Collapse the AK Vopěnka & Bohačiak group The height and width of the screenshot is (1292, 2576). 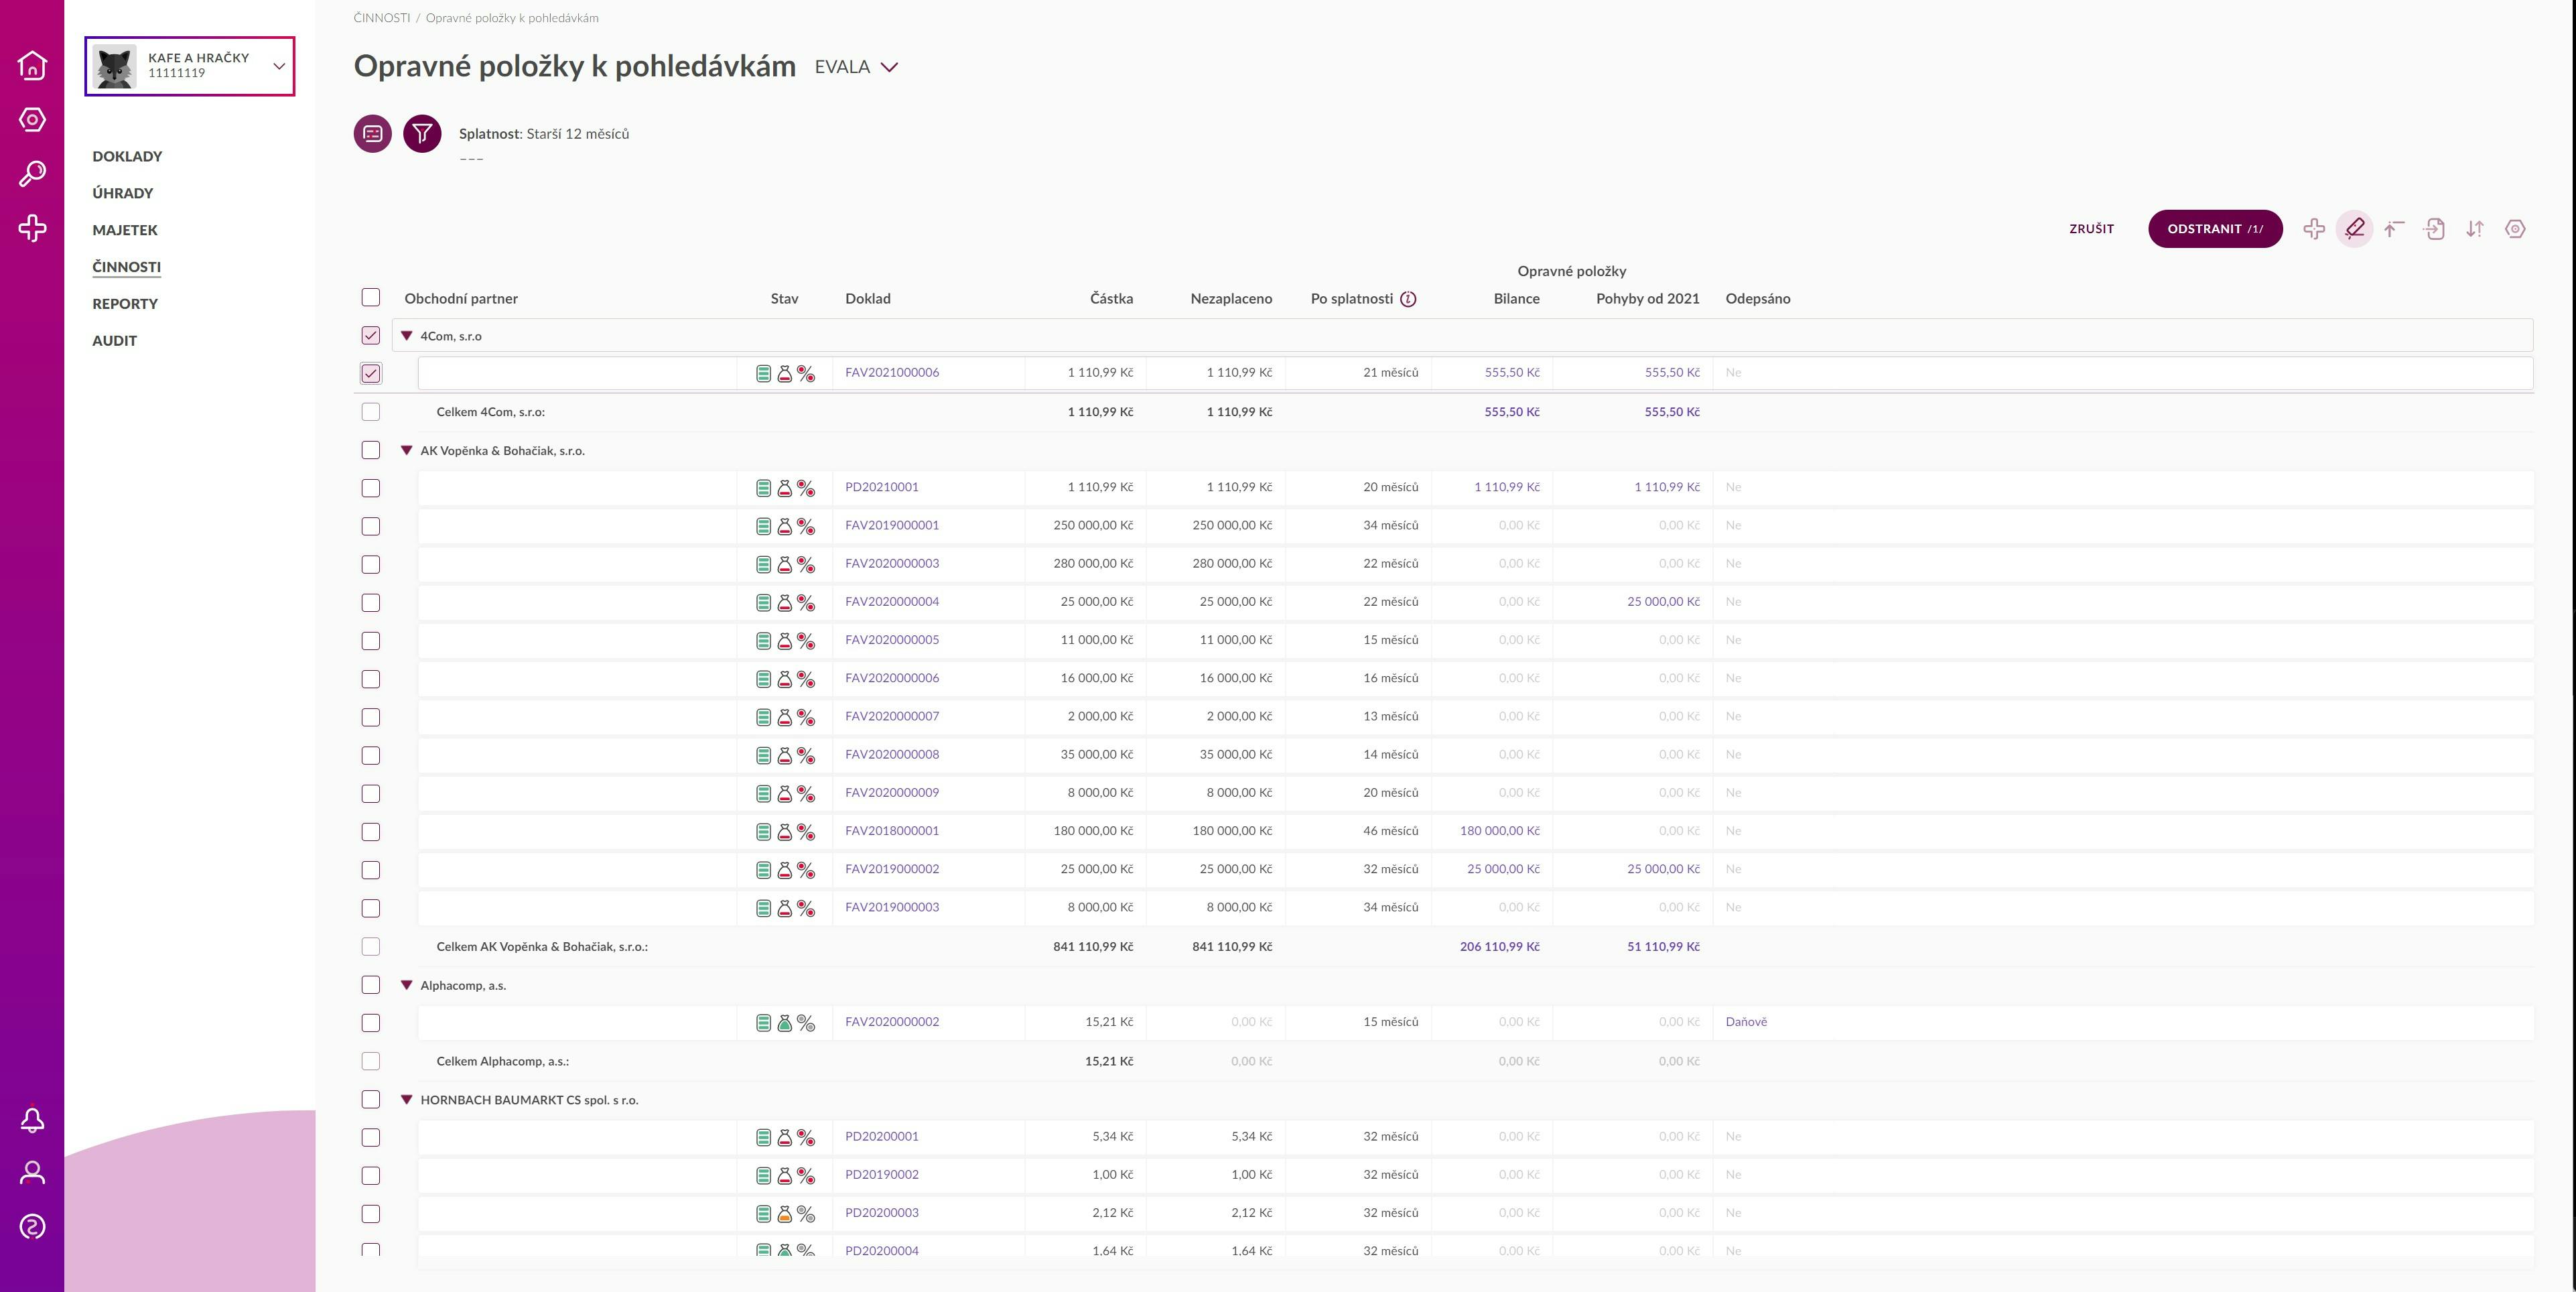[x=407, y=450]
